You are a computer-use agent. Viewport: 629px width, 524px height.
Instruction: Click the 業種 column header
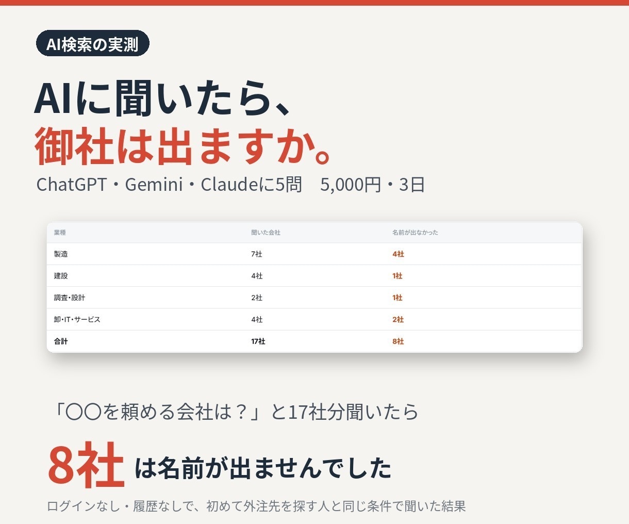[x=60, y=233]
